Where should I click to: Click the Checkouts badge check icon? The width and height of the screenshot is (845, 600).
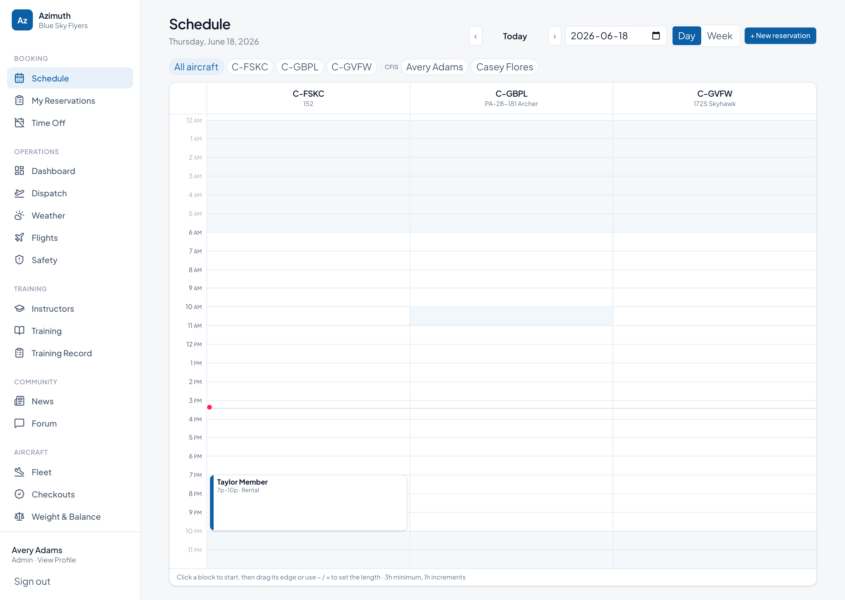click(19, 494)
